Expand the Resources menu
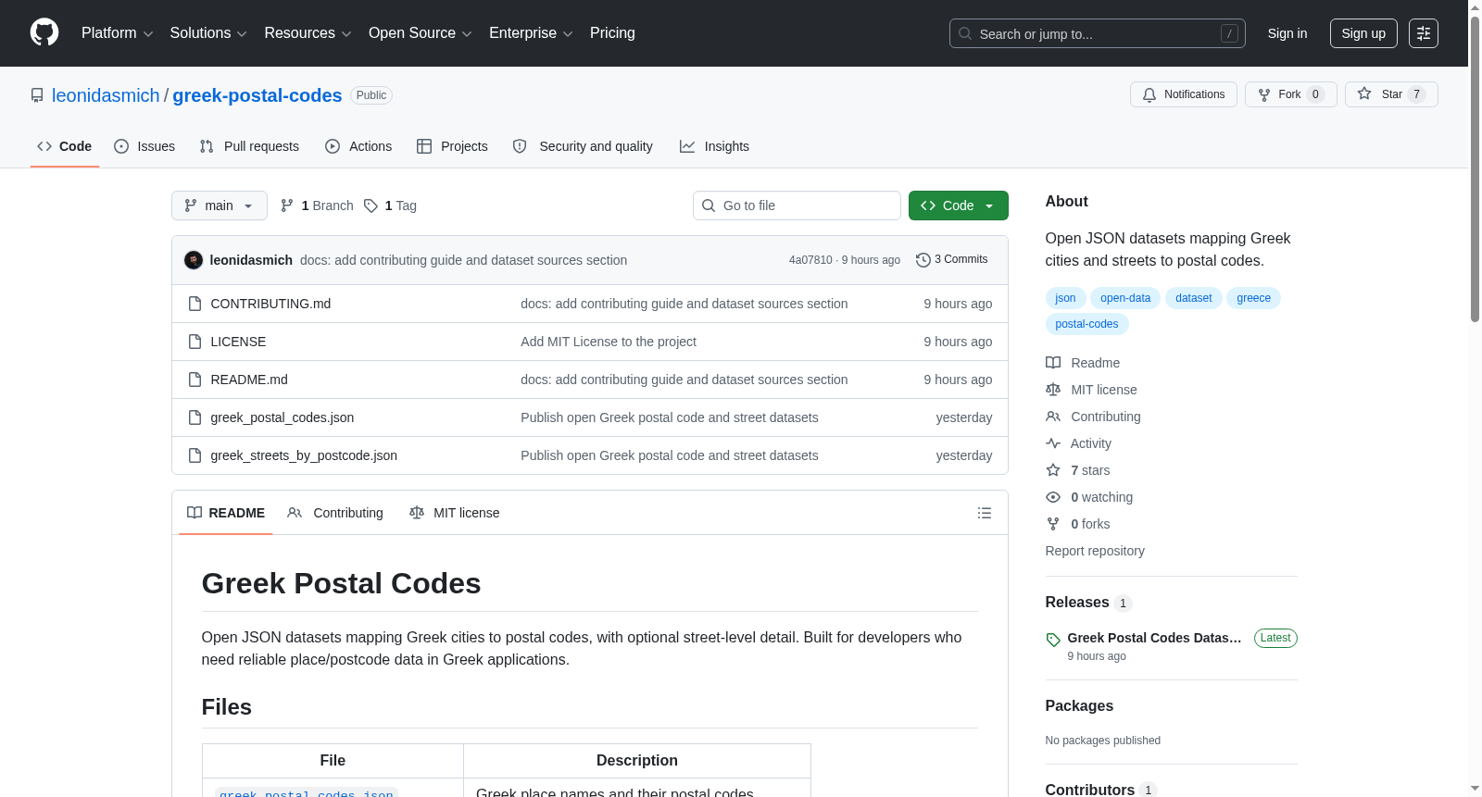This screenshot has width=1482, height=797. [x=308, y=33]
